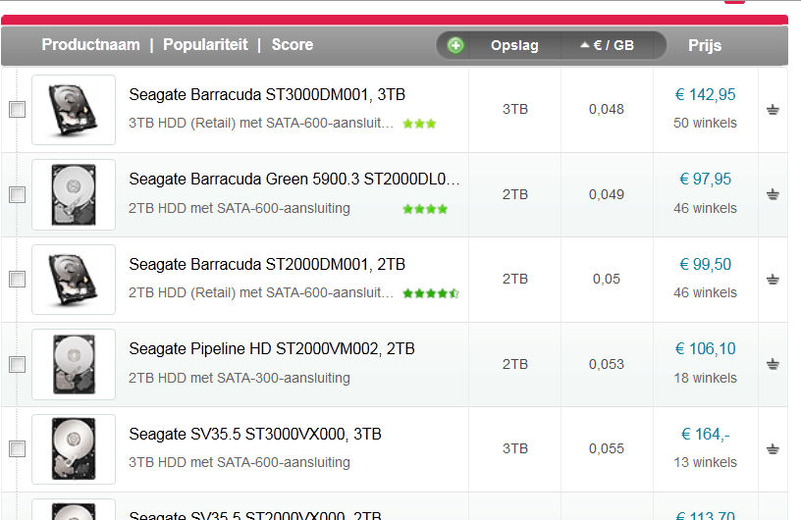Open Seagate Pipeline HD ST2000VM002 link
801x520 pixels.
click(272, 349)
